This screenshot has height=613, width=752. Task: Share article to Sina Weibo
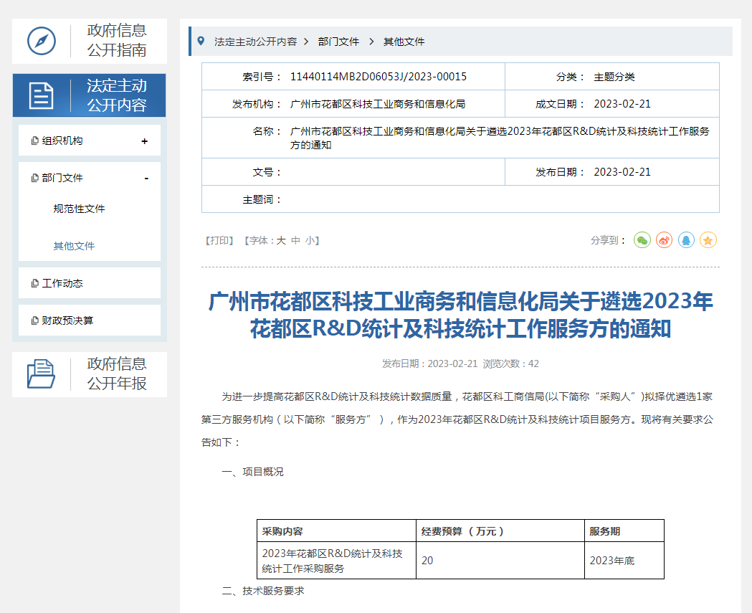tap(665, 241)
